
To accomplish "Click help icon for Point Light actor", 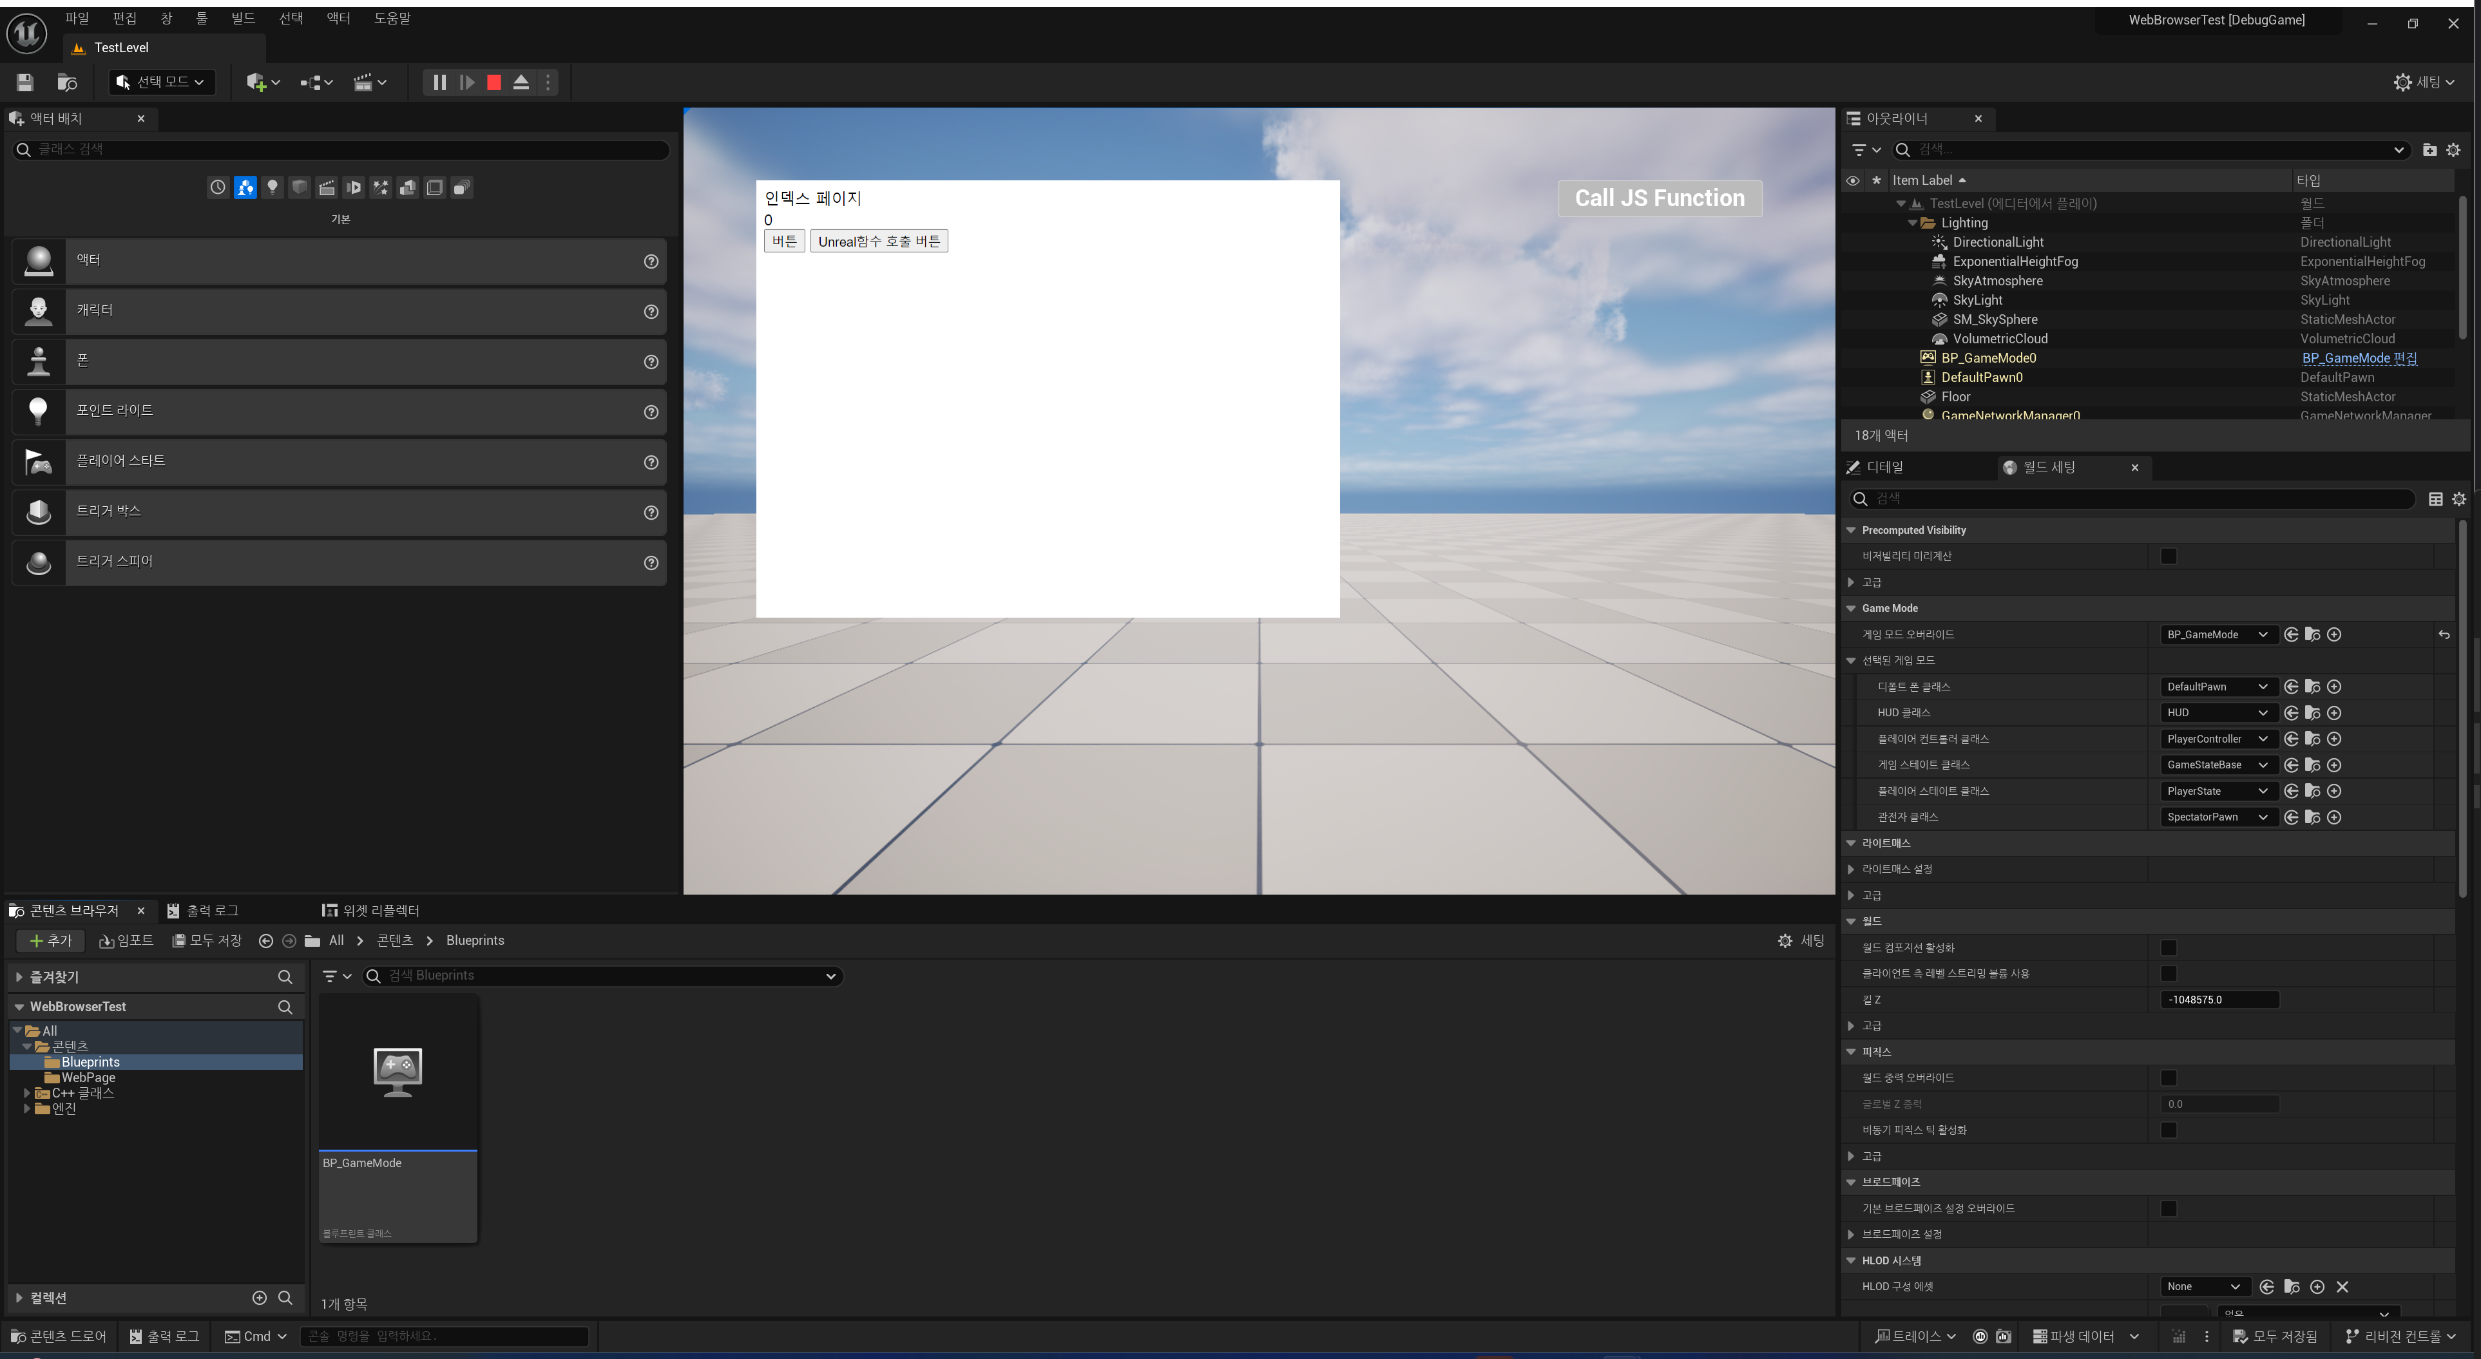I will [x=651, y=412].
